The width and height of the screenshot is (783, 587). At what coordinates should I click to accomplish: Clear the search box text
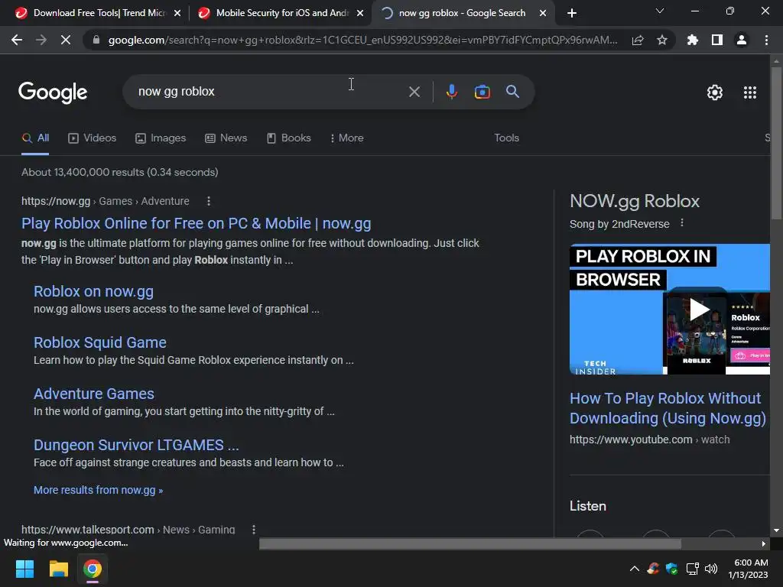pyautogui.click(x=414, y=92)
